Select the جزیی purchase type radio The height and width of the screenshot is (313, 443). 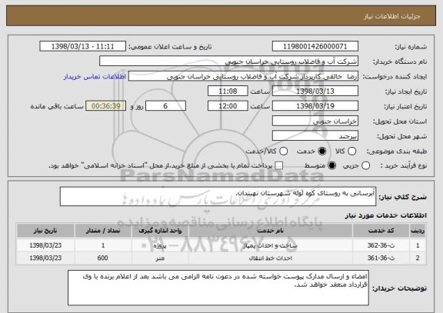[x=365, y=165]
